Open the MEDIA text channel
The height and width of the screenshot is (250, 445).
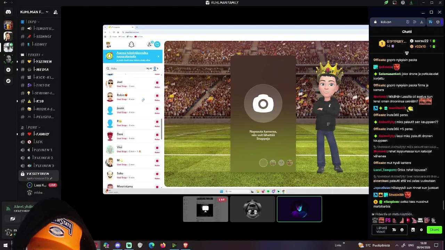coord(39,69)
